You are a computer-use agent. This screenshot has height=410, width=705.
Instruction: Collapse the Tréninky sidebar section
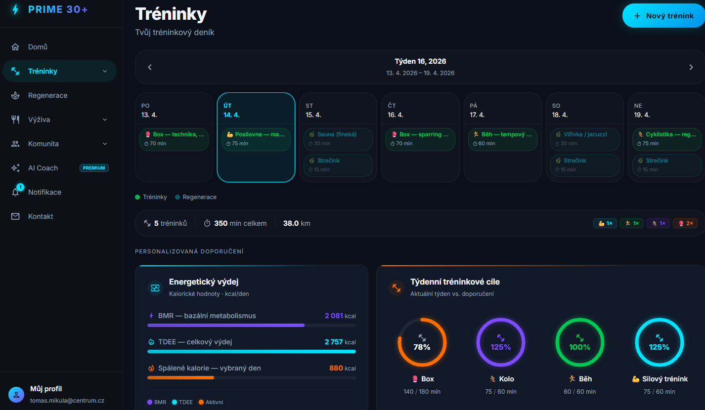103,71
